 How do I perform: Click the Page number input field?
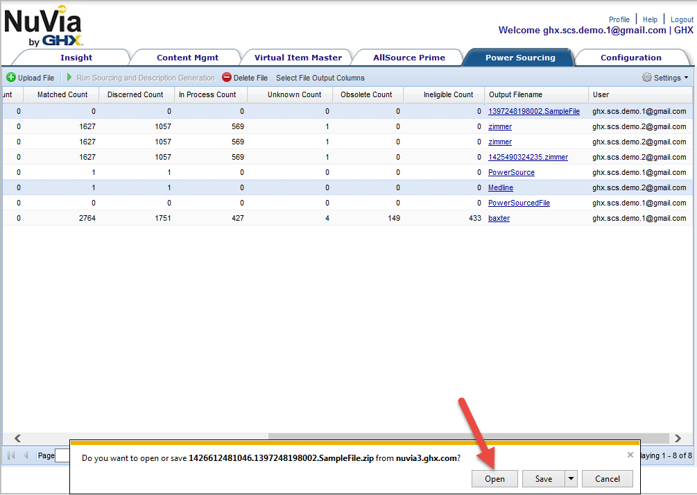62,455
